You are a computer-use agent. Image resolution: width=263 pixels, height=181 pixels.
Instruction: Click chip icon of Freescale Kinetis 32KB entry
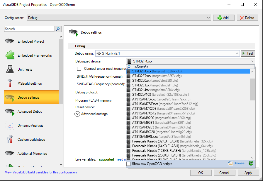(x=129, y=141)
